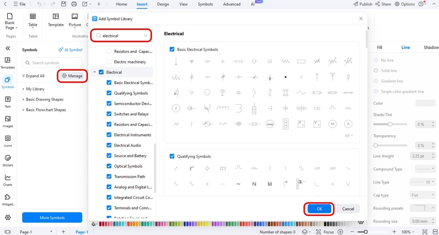Open the Picture insert tool
Screen dimensions: 439x235
point(74,21)
